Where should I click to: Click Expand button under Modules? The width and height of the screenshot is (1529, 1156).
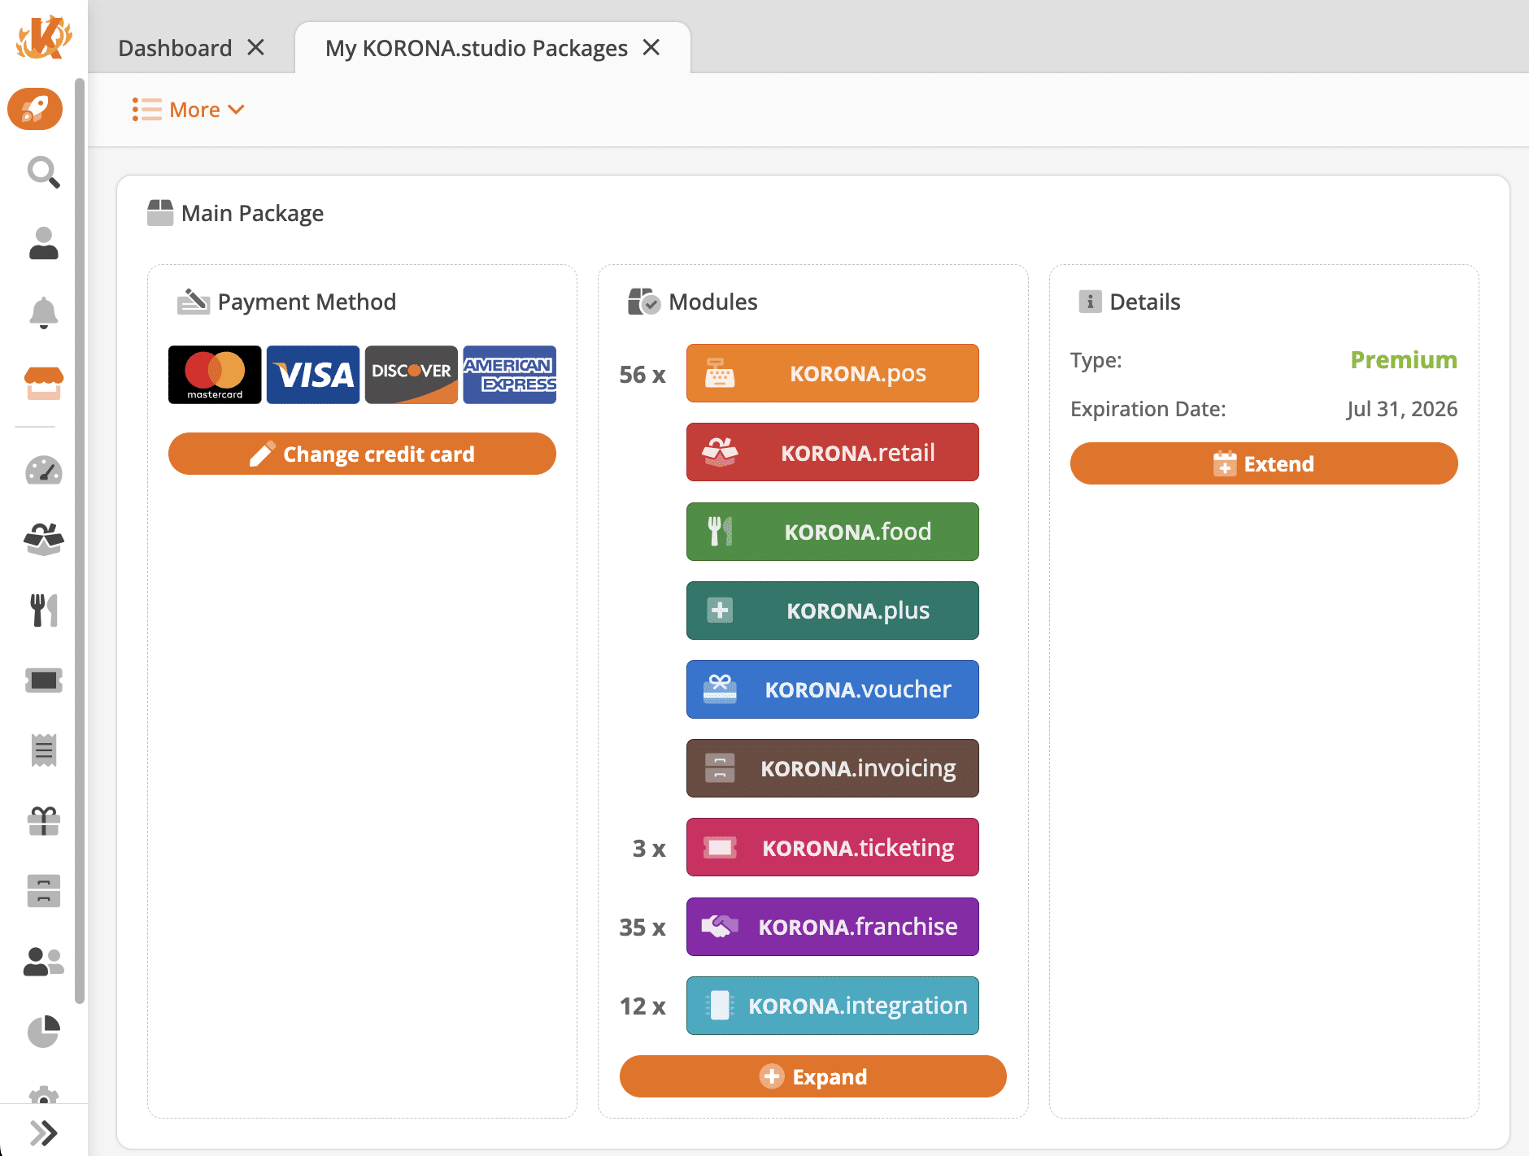pyautogui.click(x=812, y=1076)
